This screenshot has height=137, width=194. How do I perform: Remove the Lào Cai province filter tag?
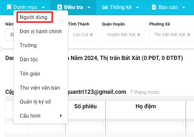[x=92, y=34]
